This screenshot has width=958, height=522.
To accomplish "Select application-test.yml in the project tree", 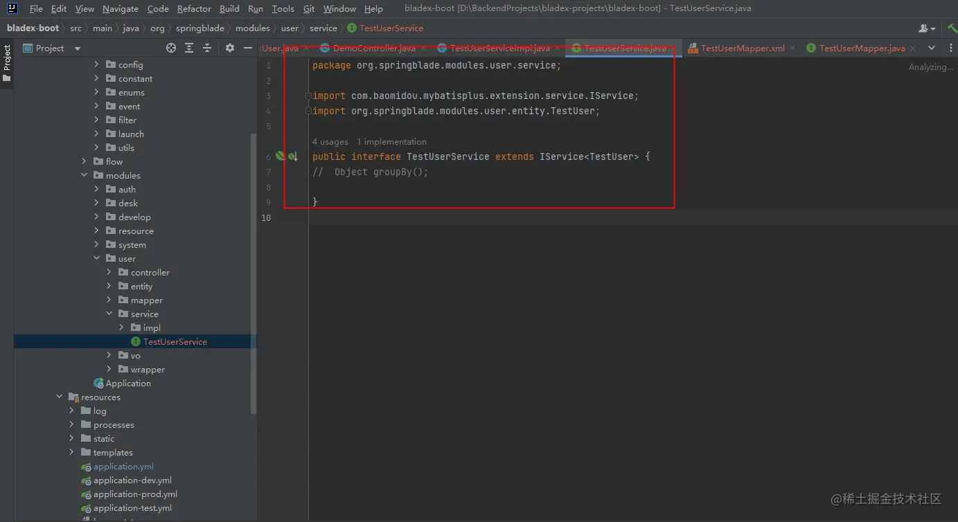I will point(132,508).
